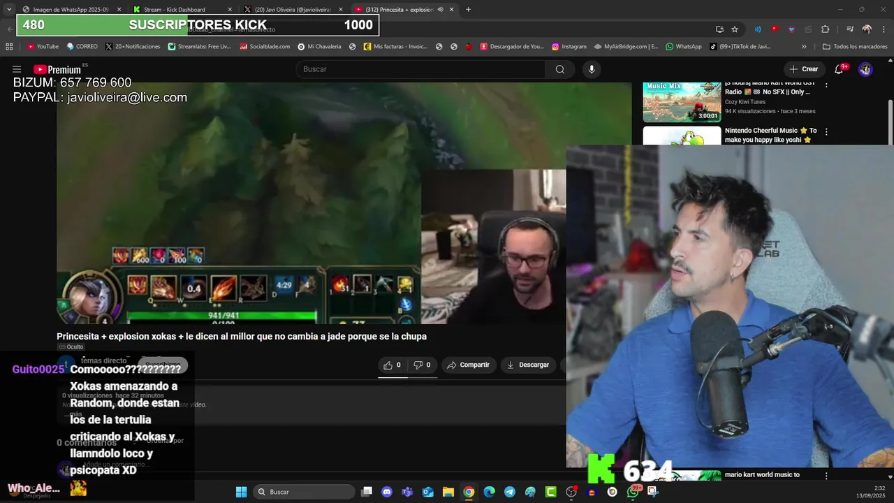
Task: Switch to the Imagen de WhatsApp tab
Action: [70, 10]
